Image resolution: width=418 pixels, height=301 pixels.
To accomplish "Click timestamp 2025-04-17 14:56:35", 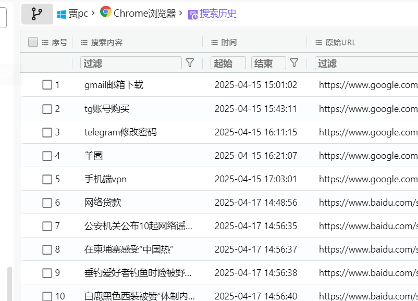I will (x=256, y=226).
